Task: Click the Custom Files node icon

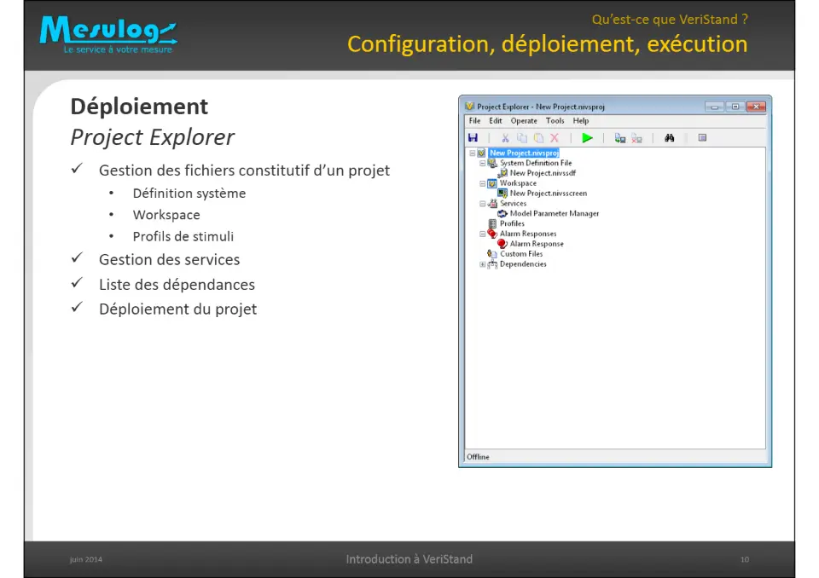Action: pyautogui.click(x=492, y=254)
